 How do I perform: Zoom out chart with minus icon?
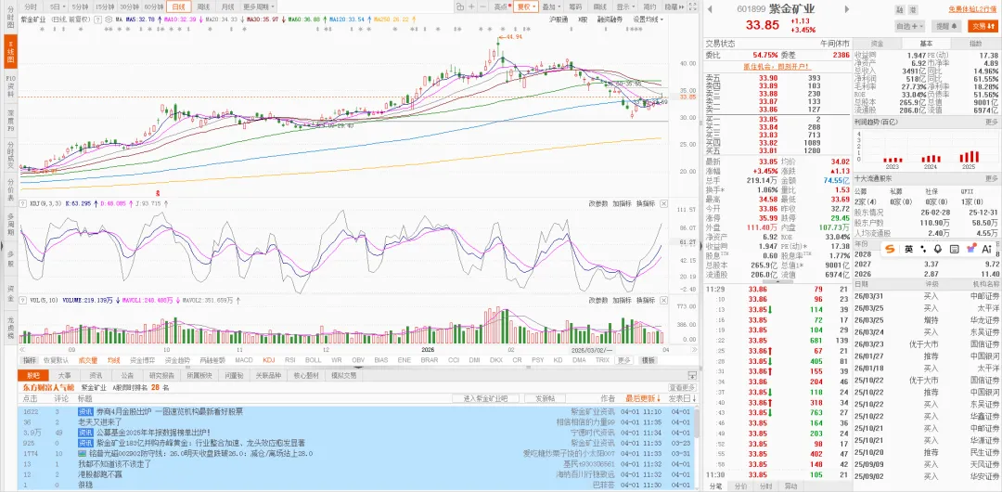click(482, 7)
